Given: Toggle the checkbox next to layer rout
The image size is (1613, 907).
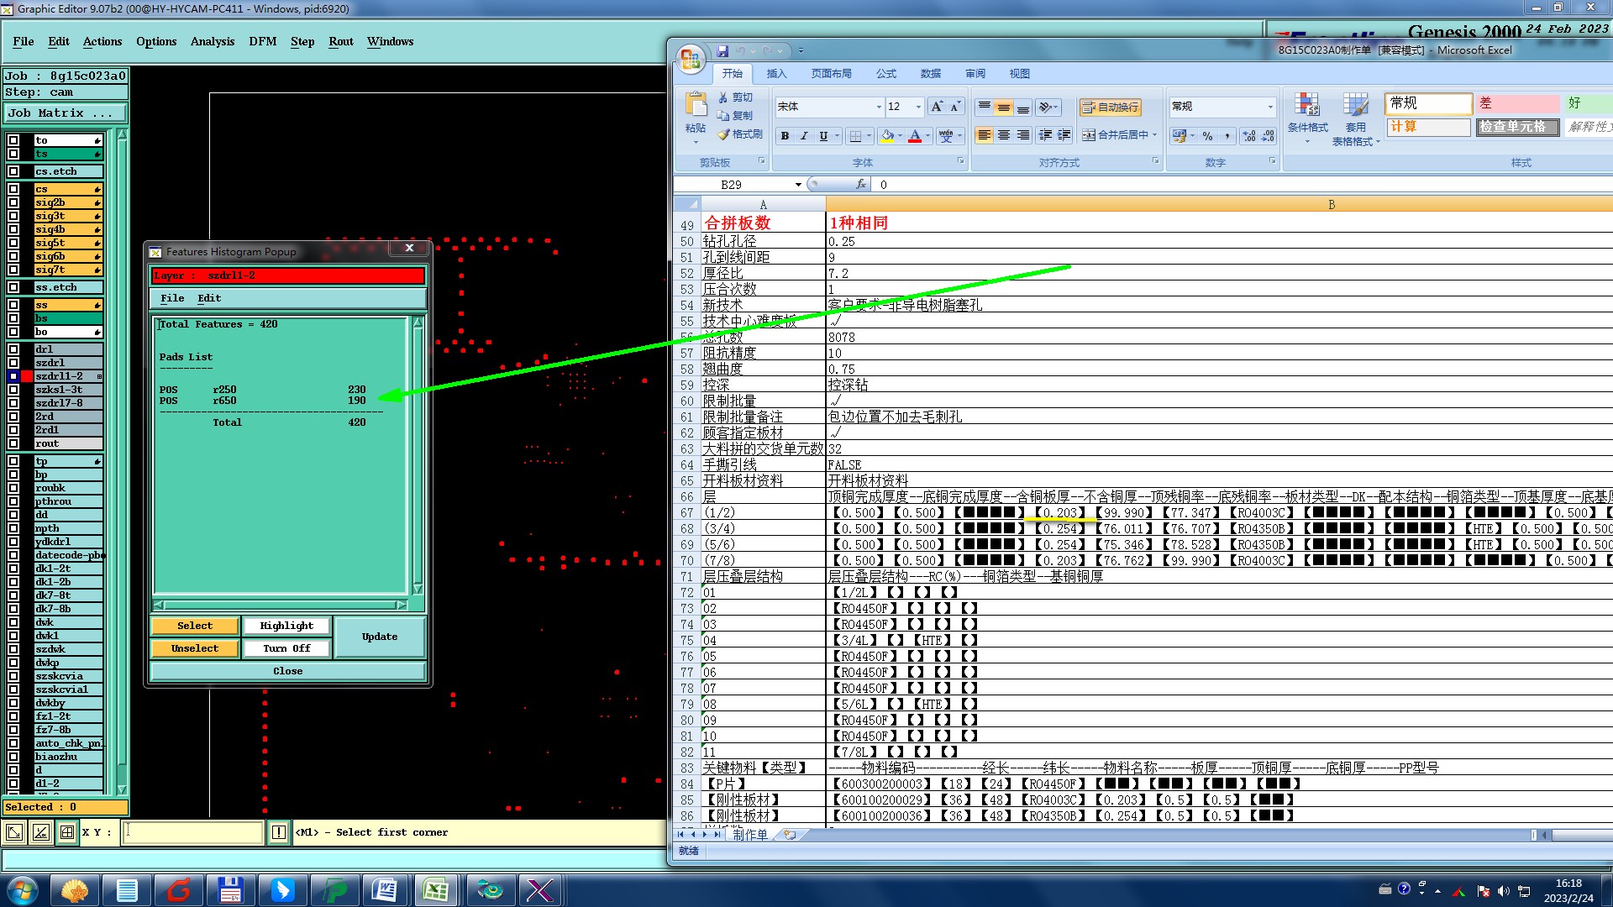Looking at the screenshot, I should tap(13, 443).
